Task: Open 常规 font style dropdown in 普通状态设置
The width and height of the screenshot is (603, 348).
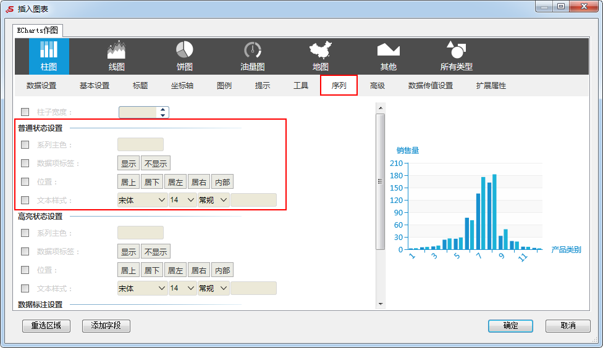Action: [x=213, y=200]
